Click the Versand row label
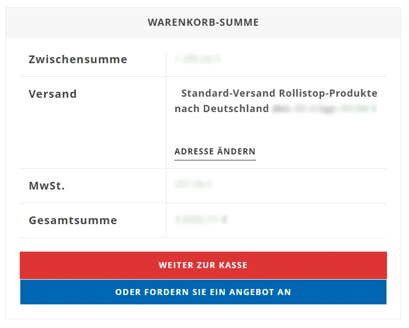The height and width of the screenshot is (328, 409). 53,94
